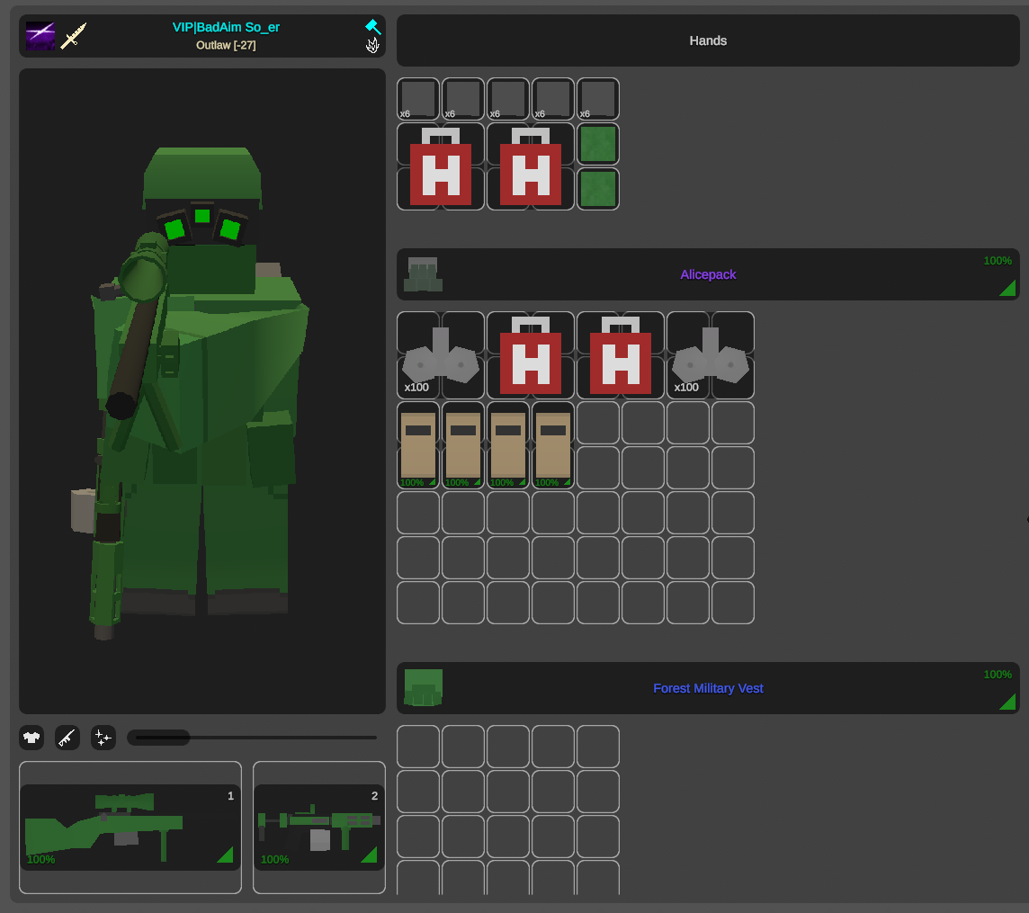Select second tan magazine in Alicepack
The width and height of the screenshot is (1029, 913).
tap(463, 445)
